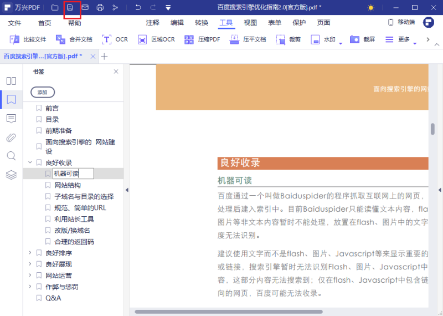Launch the 比较文件 tool
This screenshot has width=443, height=316.
point(28,39)
